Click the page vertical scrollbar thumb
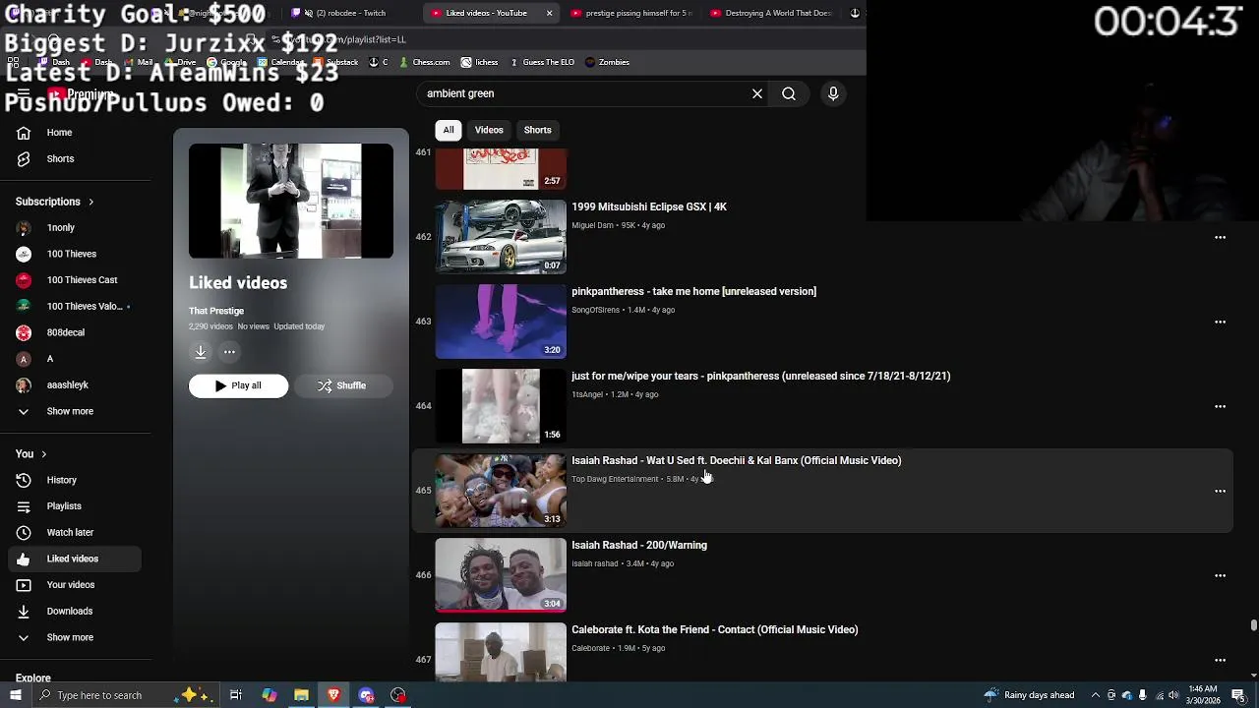 [x=1253, y=625]
